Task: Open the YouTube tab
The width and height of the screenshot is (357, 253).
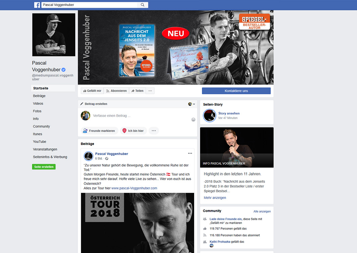Action: pyautogui.click(x=40, y=142)
